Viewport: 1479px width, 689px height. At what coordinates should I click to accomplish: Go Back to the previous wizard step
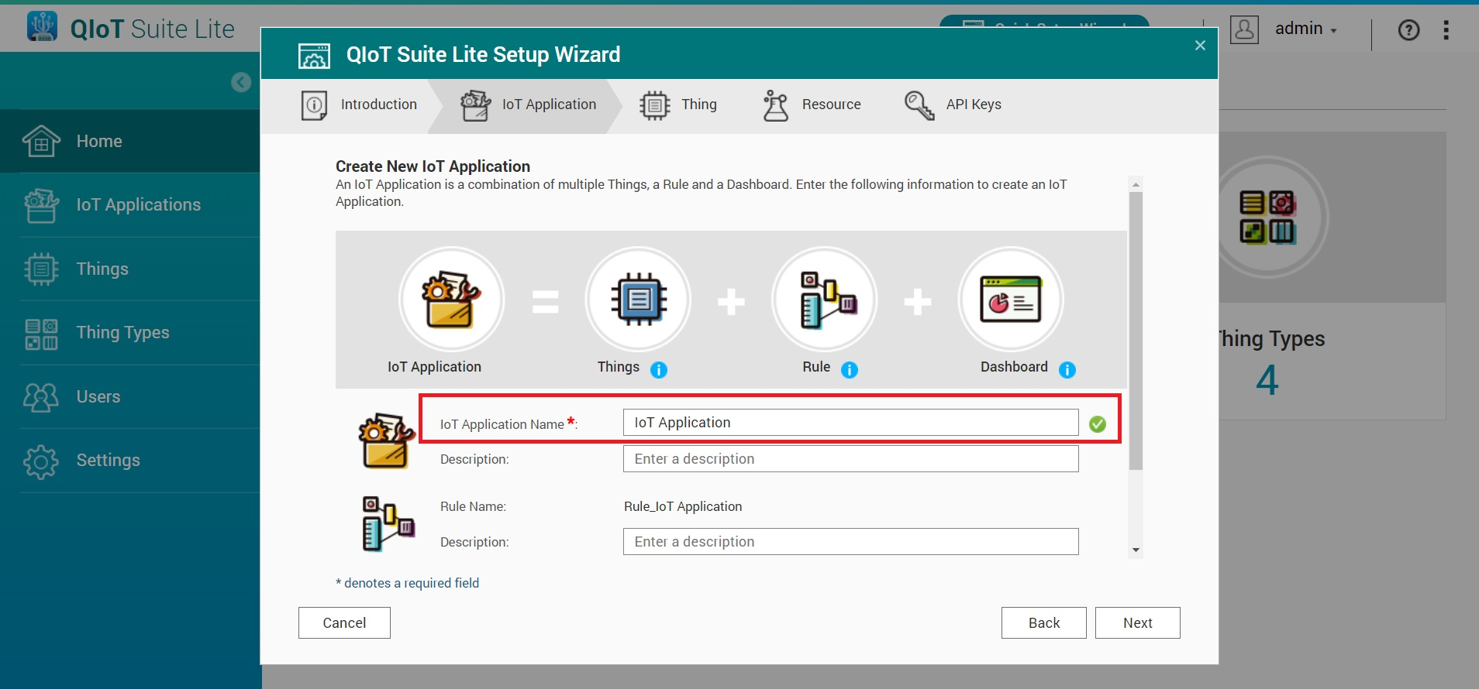point(1043,623)
